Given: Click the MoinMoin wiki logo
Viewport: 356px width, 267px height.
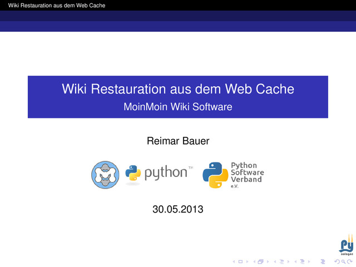Looking at the screenshot, I should pos(105,175).
